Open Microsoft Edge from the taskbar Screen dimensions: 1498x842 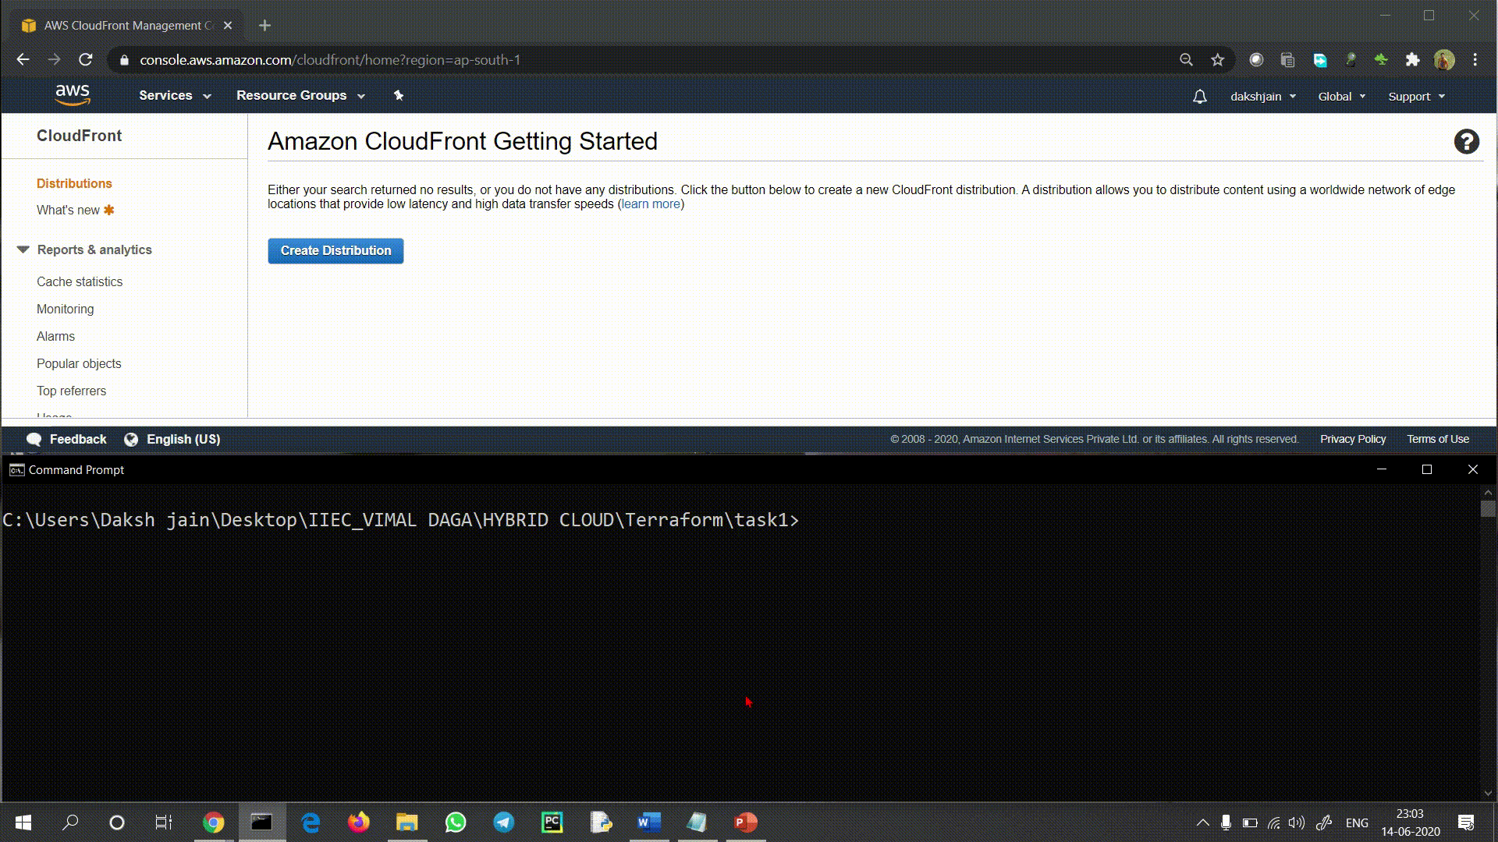311,822
